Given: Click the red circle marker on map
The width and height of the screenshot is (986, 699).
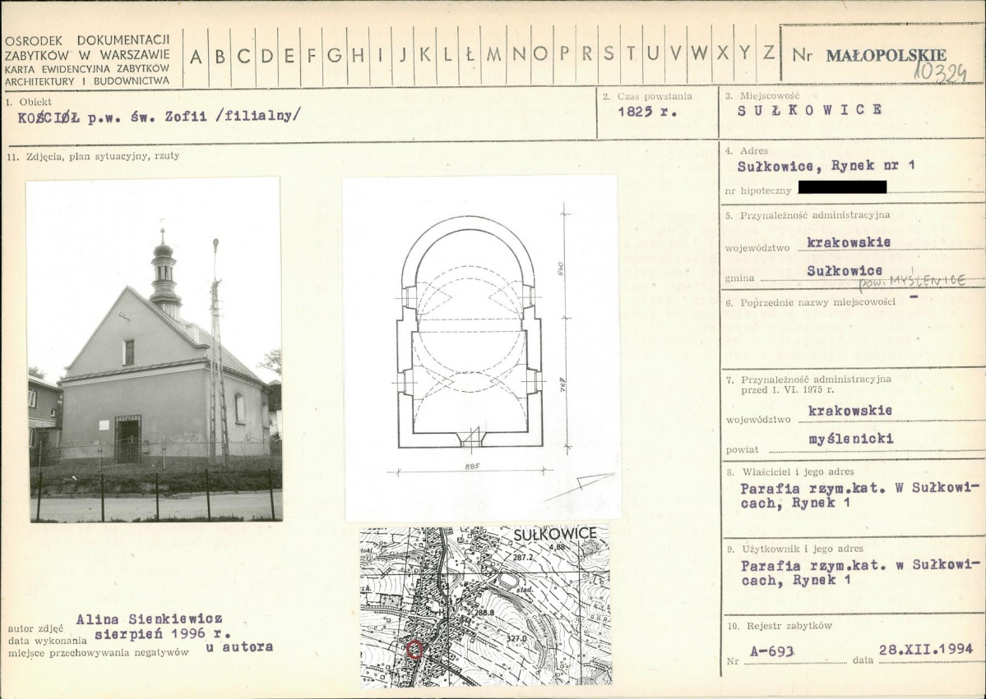Looking at the screenshot, I should (x=414, y=650).
